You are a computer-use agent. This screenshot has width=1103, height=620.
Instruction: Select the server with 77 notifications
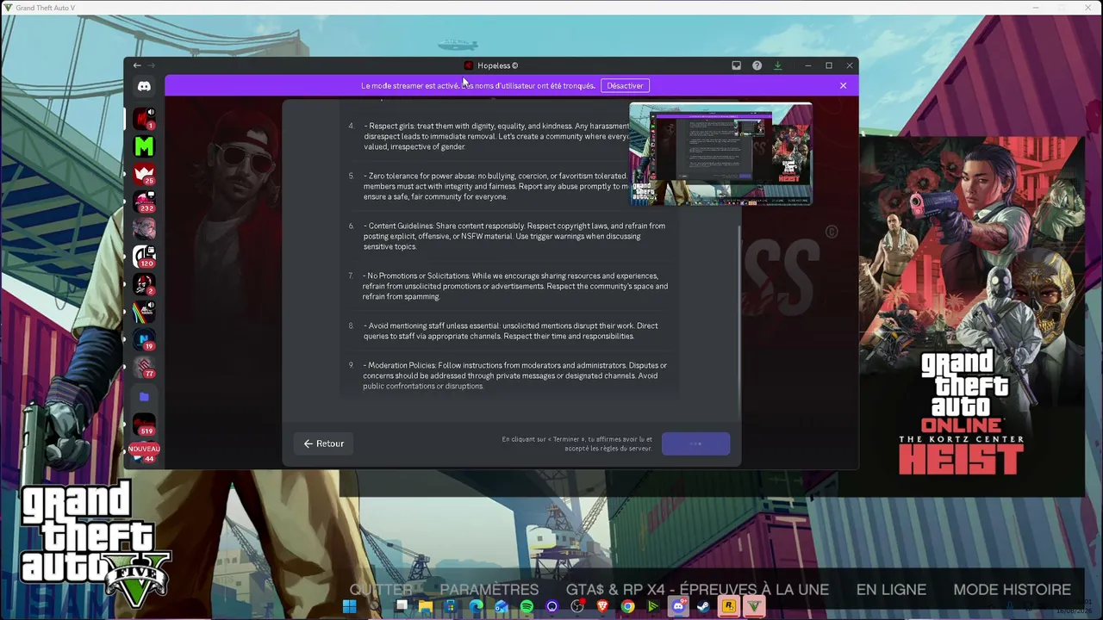point(144,366)
